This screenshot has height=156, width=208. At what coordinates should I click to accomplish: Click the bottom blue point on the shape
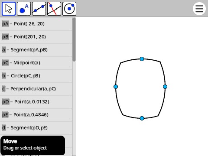(x=142, y=118)
